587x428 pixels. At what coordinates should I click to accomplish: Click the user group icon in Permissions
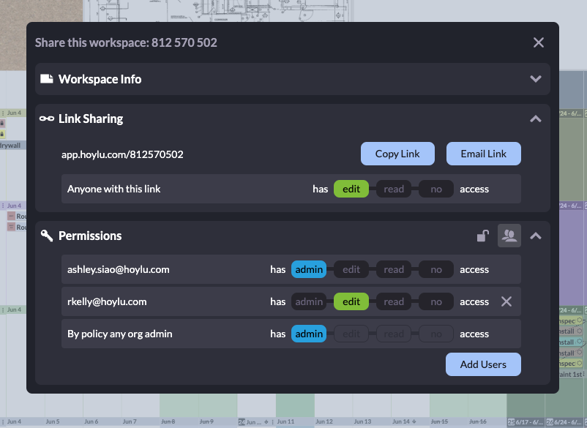509,236
